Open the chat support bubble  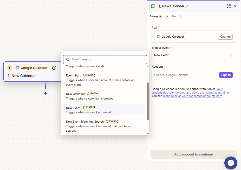(x=231, y=163)
